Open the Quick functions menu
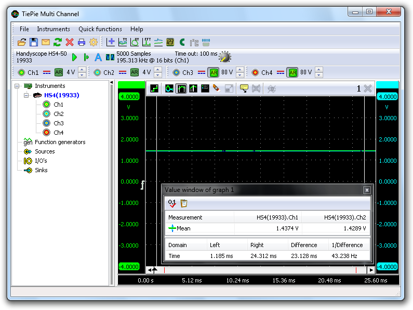The width and height of the screenshot is (413, 310). (100, 29)
